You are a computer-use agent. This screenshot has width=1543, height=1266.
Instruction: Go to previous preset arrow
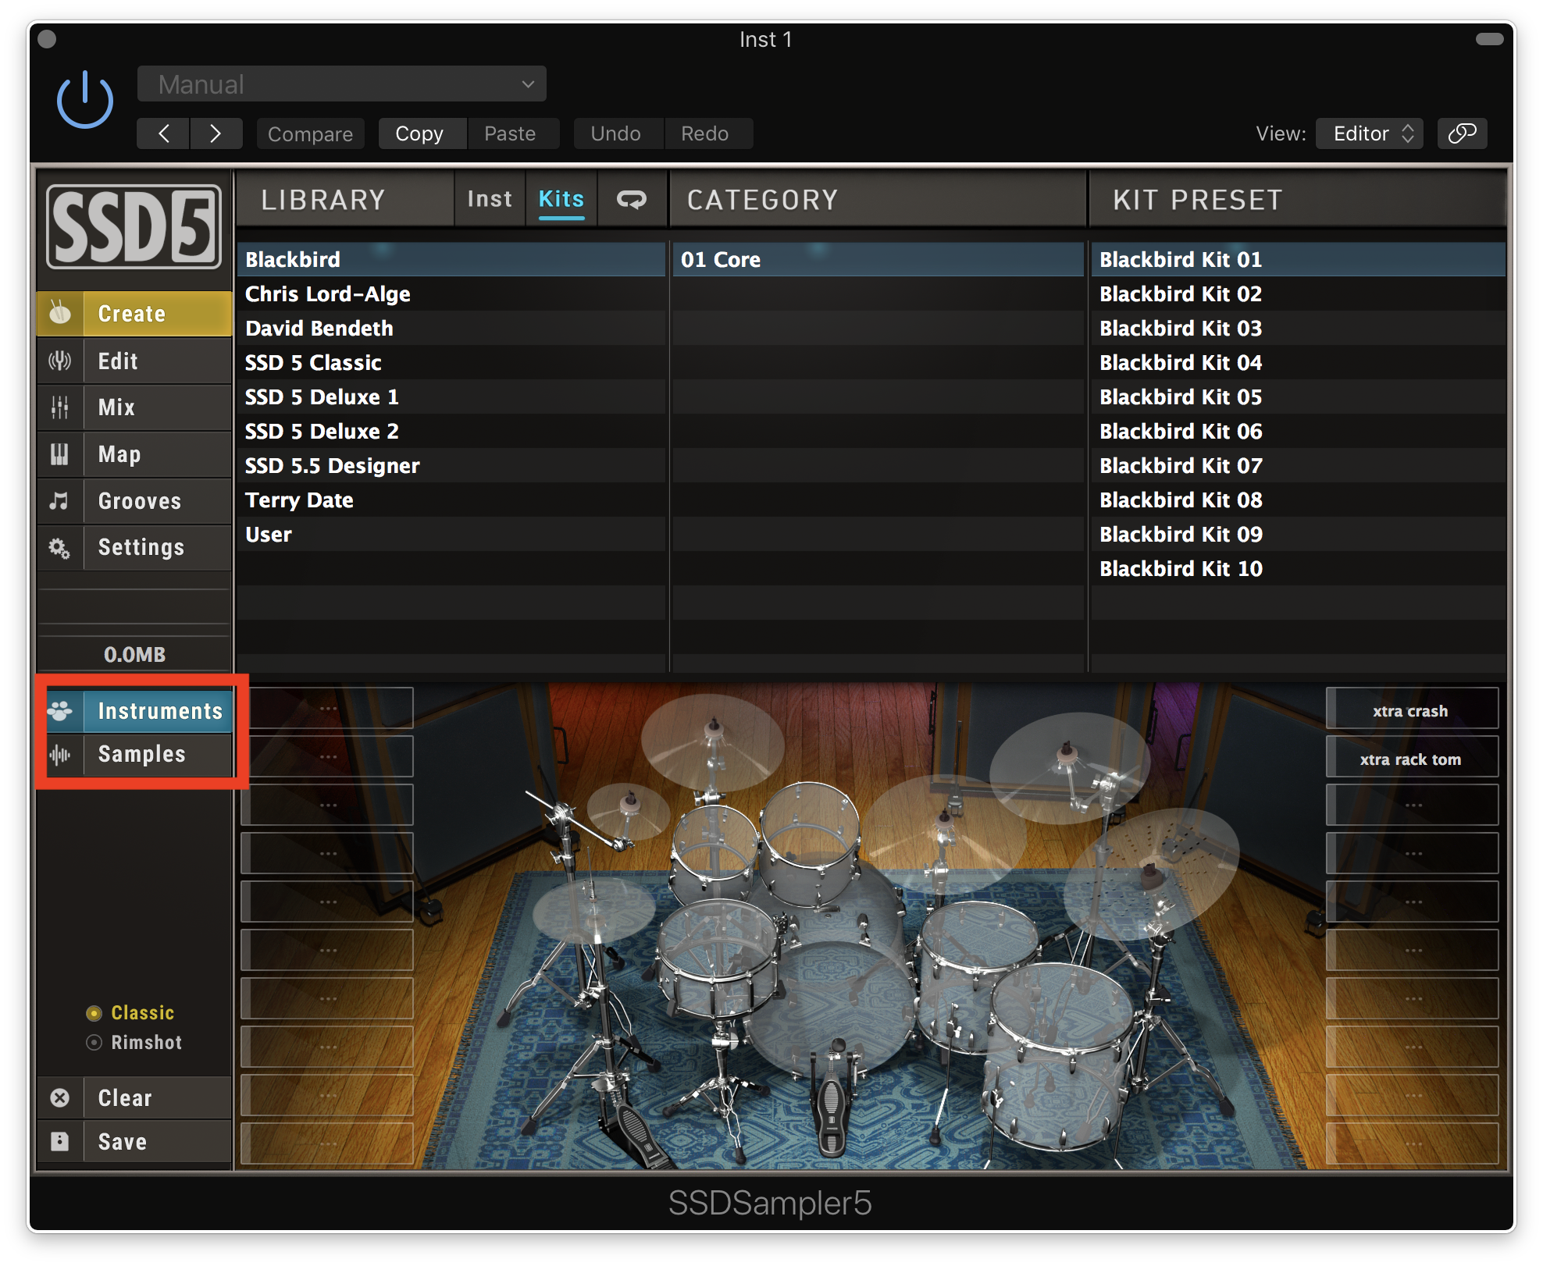point(163,133)
